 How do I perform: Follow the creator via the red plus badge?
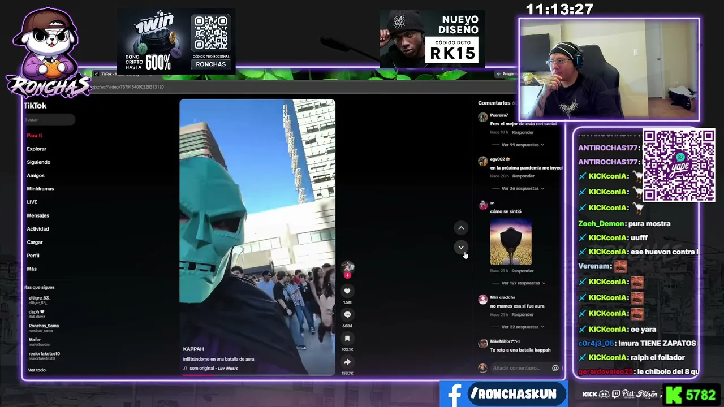(347, 275)
